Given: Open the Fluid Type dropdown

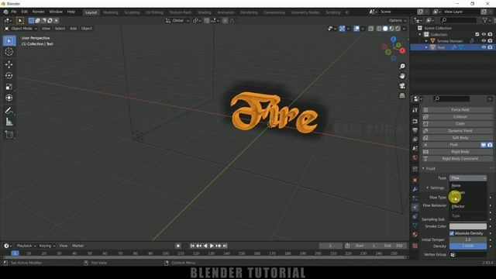Looking at the screenshot, I should [468, 178].
